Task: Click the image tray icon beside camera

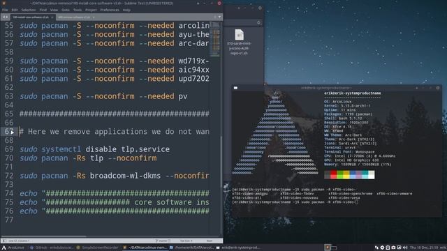Action: tap(399, 248)
